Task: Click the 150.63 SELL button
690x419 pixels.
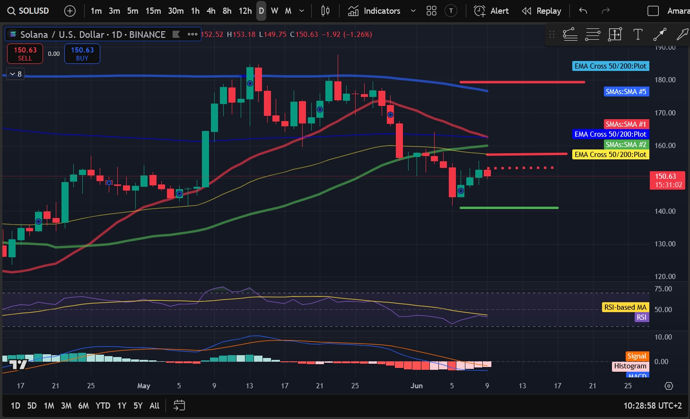Action: pos(25,53)
